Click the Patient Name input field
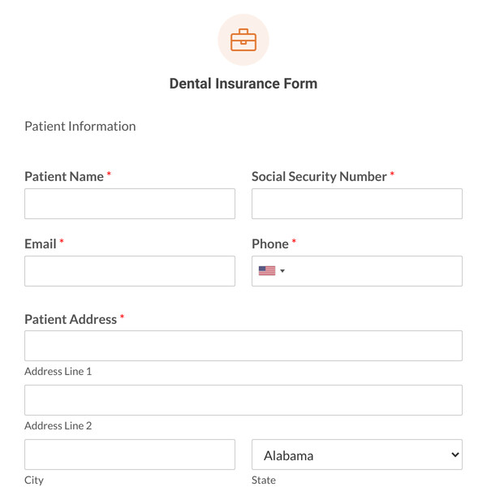 [130, 204]
